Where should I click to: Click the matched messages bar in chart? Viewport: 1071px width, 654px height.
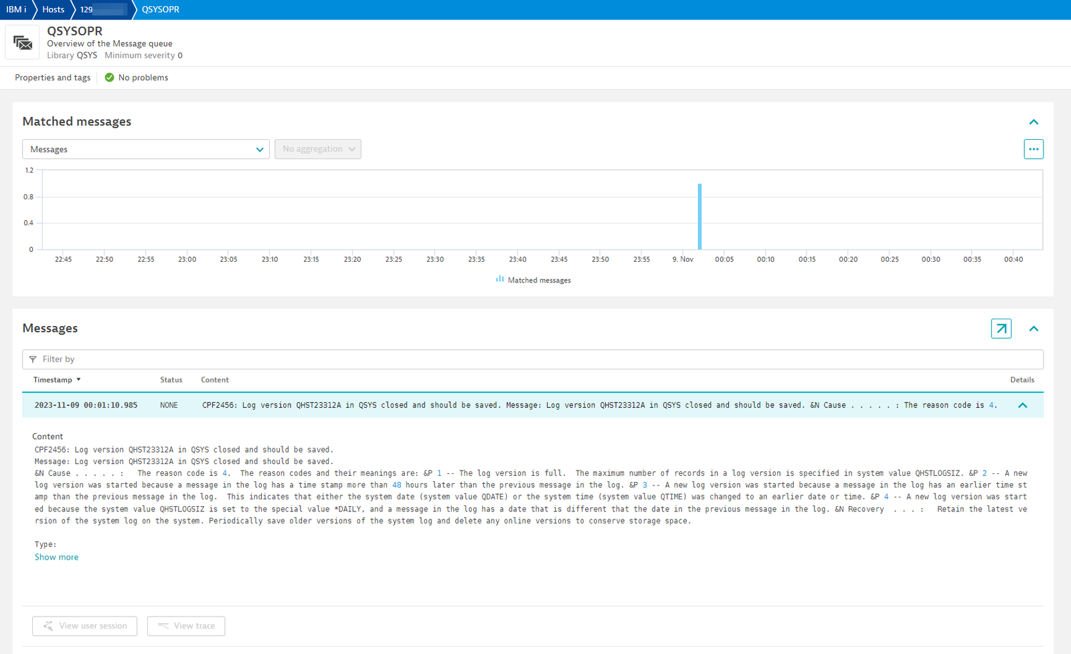tap(699, 216)
